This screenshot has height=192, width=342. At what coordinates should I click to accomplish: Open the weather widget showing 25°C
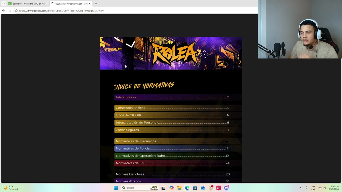click(x=11, y=188)
